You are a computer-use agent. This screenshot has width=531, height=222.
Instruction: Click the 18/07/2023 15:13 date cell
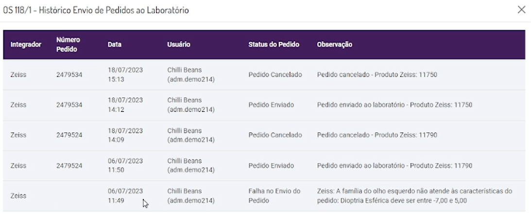[x=125, y=75]
